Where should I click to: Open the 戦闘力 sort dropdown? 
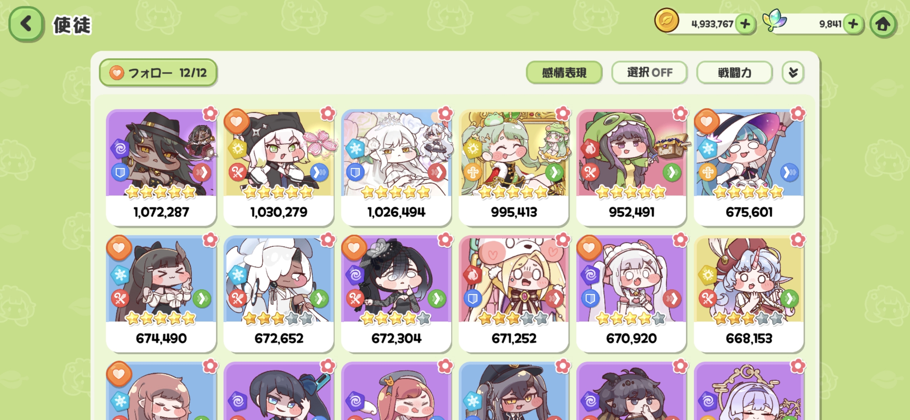point(734,72)
